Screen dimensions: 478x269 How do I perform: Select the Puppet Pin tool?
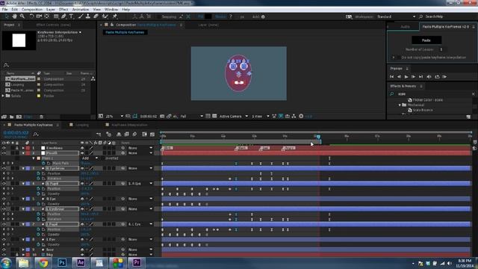[x=115, y=16]
